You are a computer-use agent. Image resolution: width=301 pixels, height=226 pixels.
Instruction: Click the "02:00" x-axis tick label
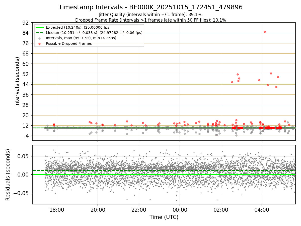221,209
